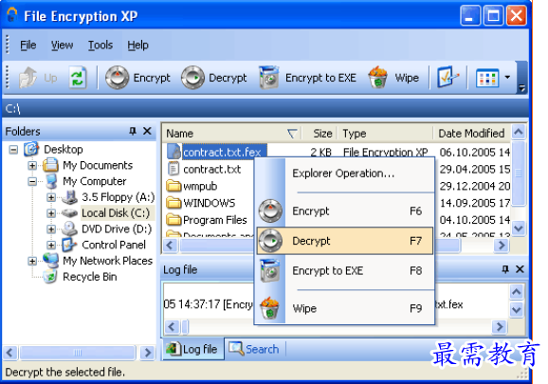This screenshot has height=384, width=548.
Task: Close the Folders panel
Action: pos(147,131)
